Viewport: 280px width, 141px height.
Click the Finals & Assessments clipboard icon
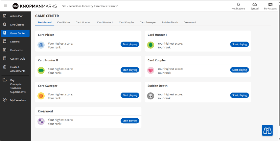click(x=5, y=67)
